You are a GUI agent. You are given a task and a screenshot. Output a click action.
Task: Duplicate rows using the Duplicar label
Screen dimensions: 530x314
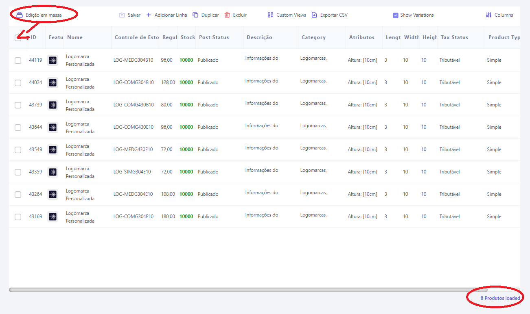click(x=210, y=15)
